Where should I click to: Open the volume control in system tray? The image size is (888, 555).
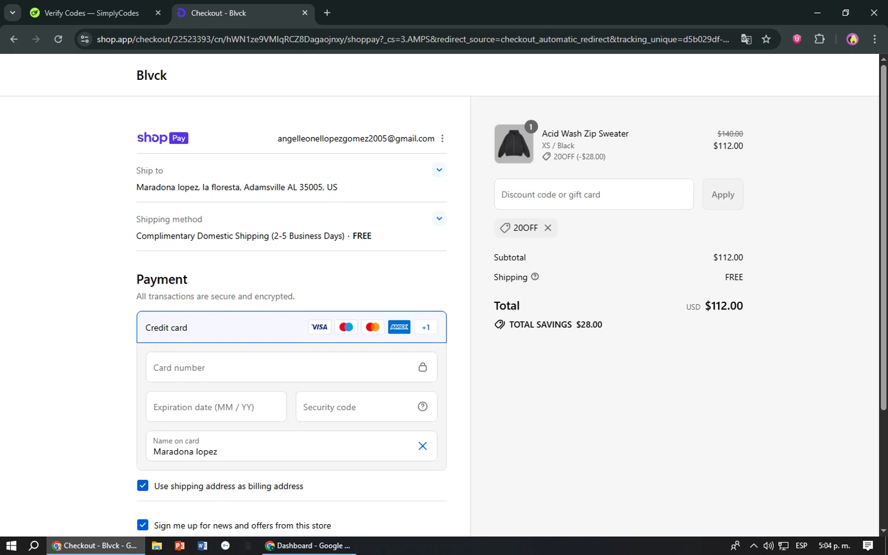click(x=768, y=546)
